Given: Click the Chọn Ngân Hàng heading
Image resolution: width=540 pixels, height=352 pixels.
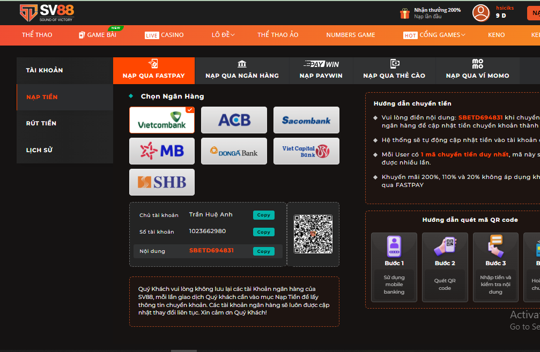Looking at the screenshot, I should tap(172, 96).
